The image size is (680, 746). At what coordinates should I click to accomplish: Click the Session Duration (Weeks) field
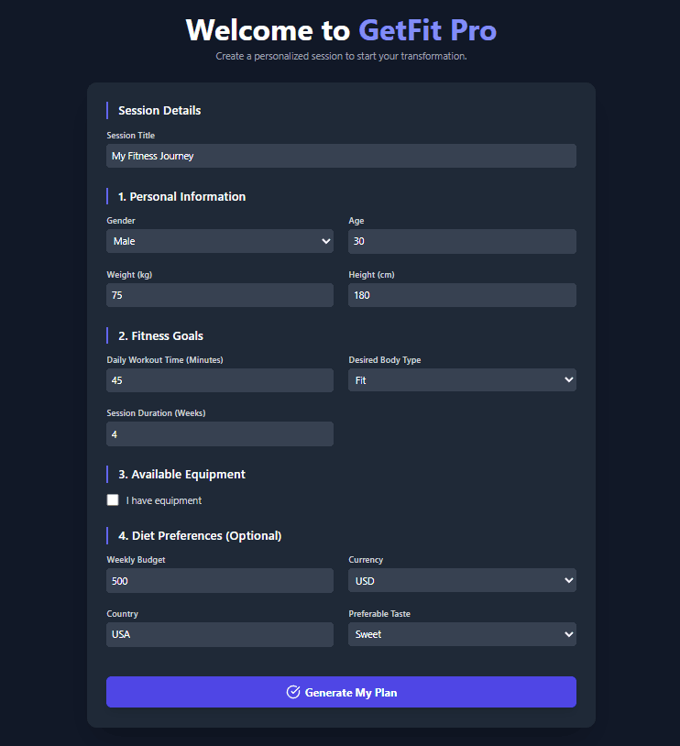coord(220,433)
